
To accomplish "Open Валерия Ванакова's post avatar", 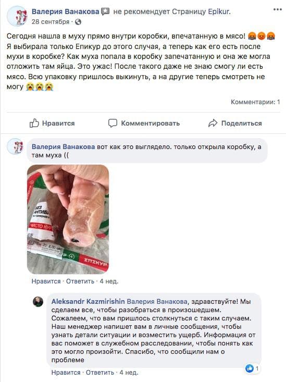I will (17, 16).
